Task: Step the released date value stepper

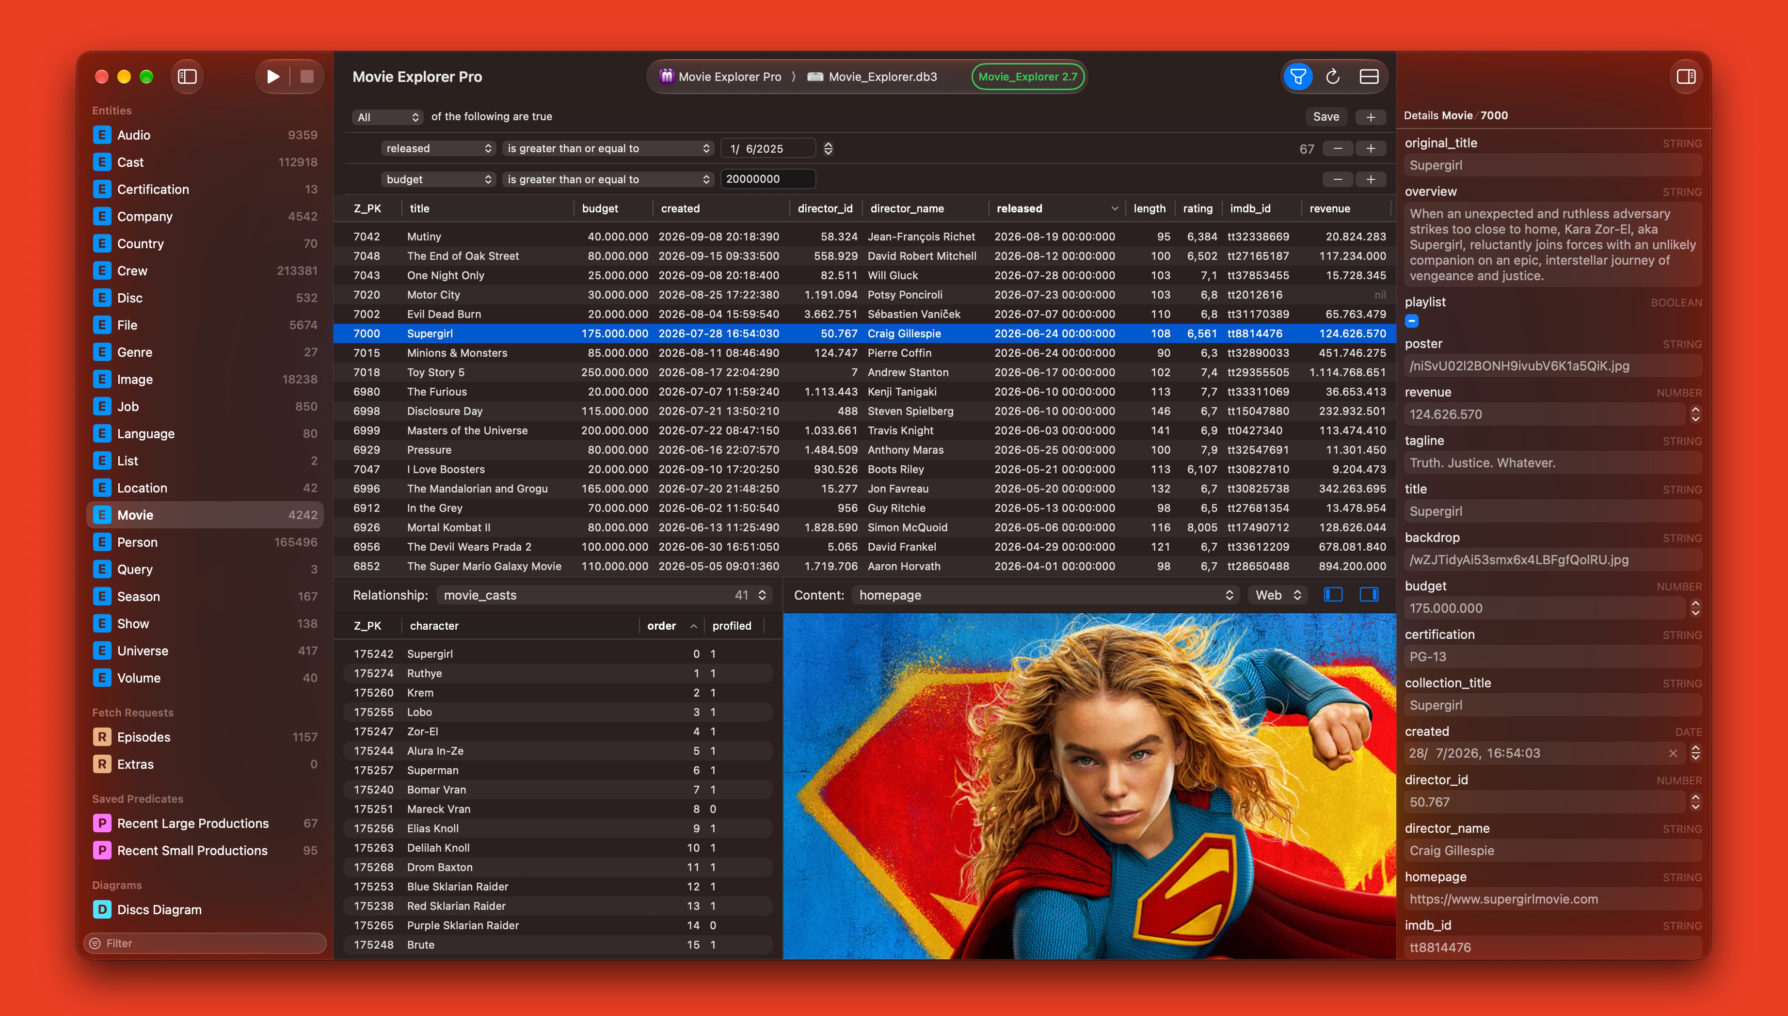Action: pyautogui.click(x=828, y=149)
